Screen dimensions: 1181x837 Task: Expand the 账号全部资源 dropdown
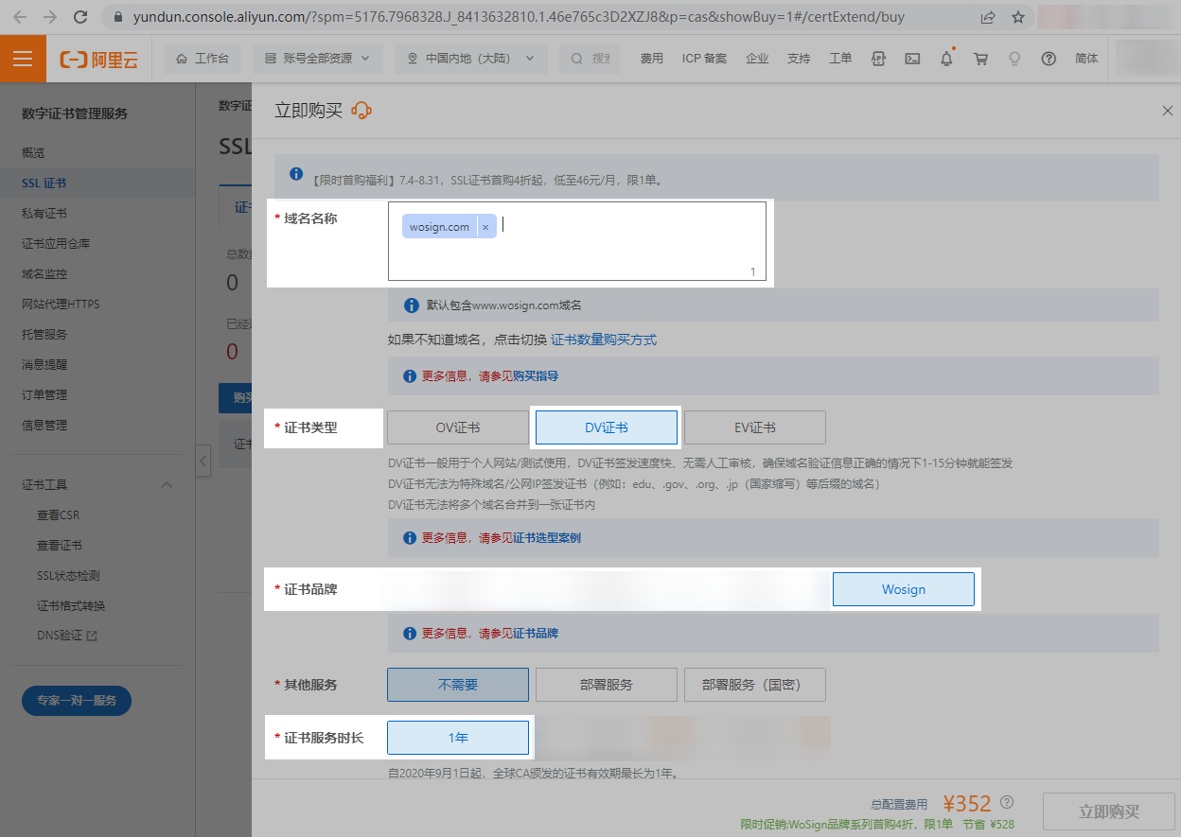(x=317, y=58)
